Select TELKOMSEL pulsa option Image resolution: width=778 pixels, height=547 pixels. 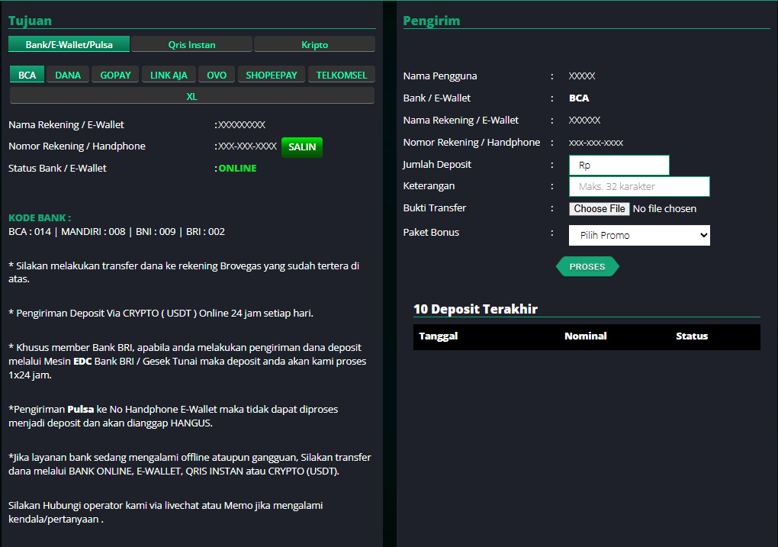coord(342,75)
